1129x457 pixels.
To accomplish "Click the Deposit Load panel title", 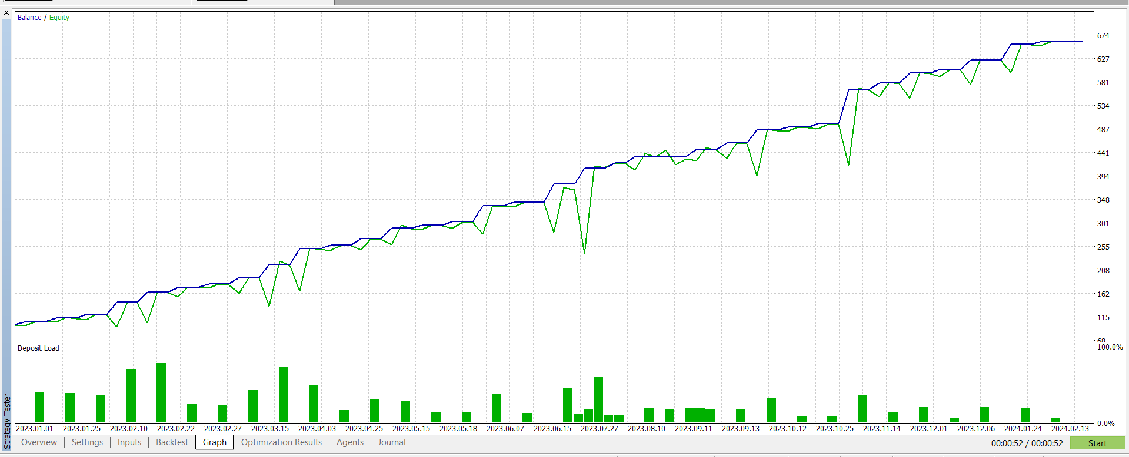I will pyautogui.click(x=38, y=348).
